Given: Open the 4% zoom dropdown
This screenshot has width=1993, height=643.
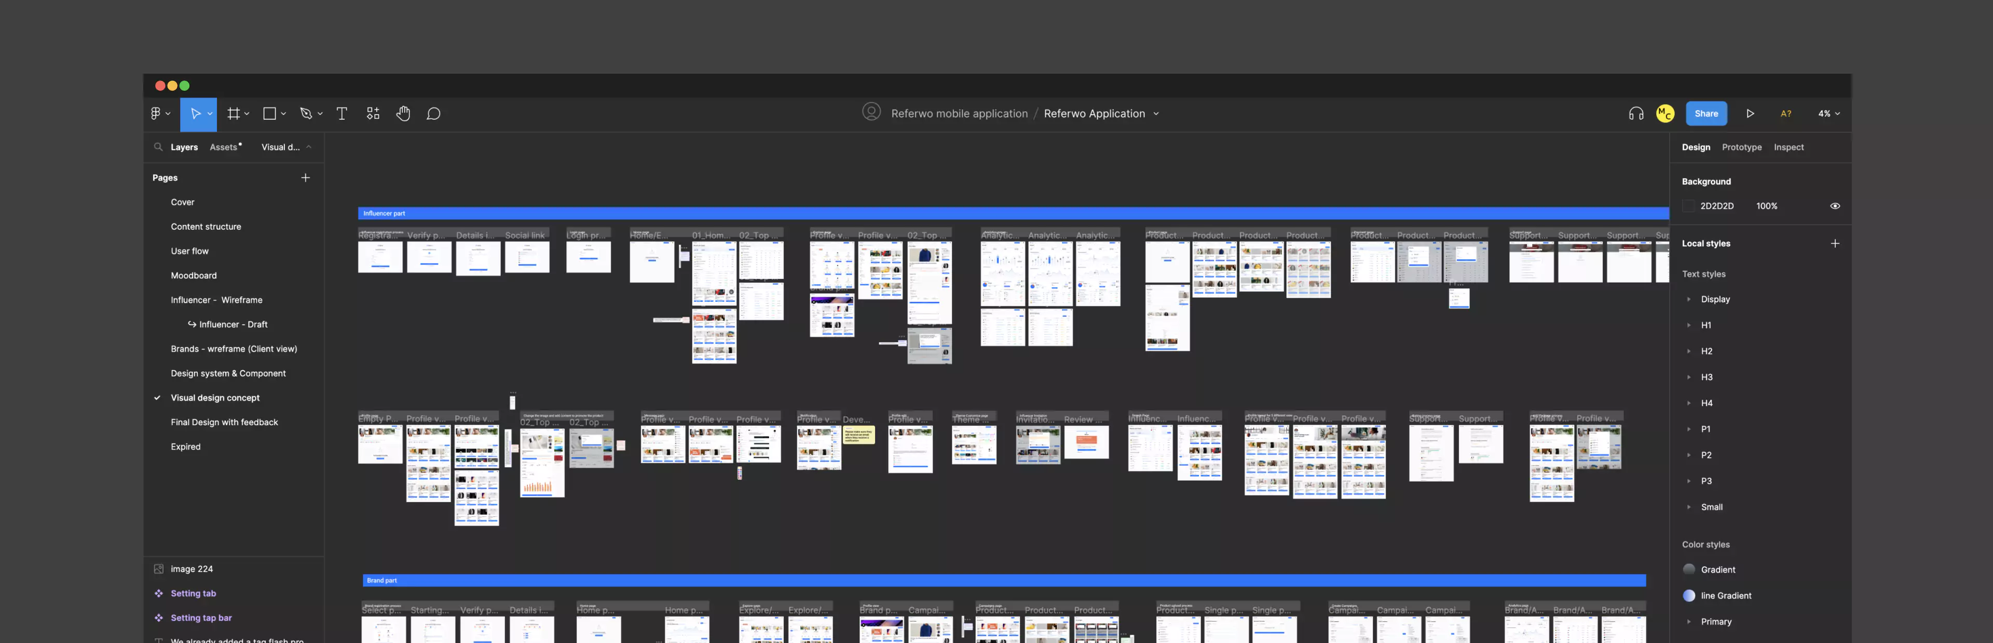Looking at the screenshot, I should (x=1829, y=114).
